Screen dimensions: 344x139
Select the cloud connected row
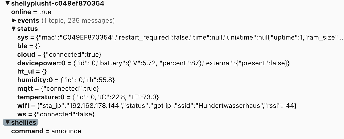(x=59, y=54)
